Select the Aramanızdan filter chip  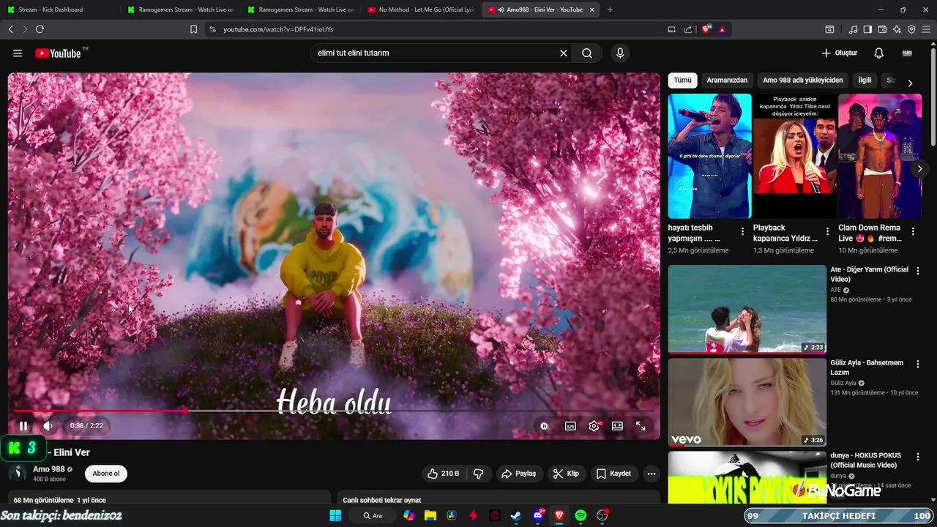[727, 81]
